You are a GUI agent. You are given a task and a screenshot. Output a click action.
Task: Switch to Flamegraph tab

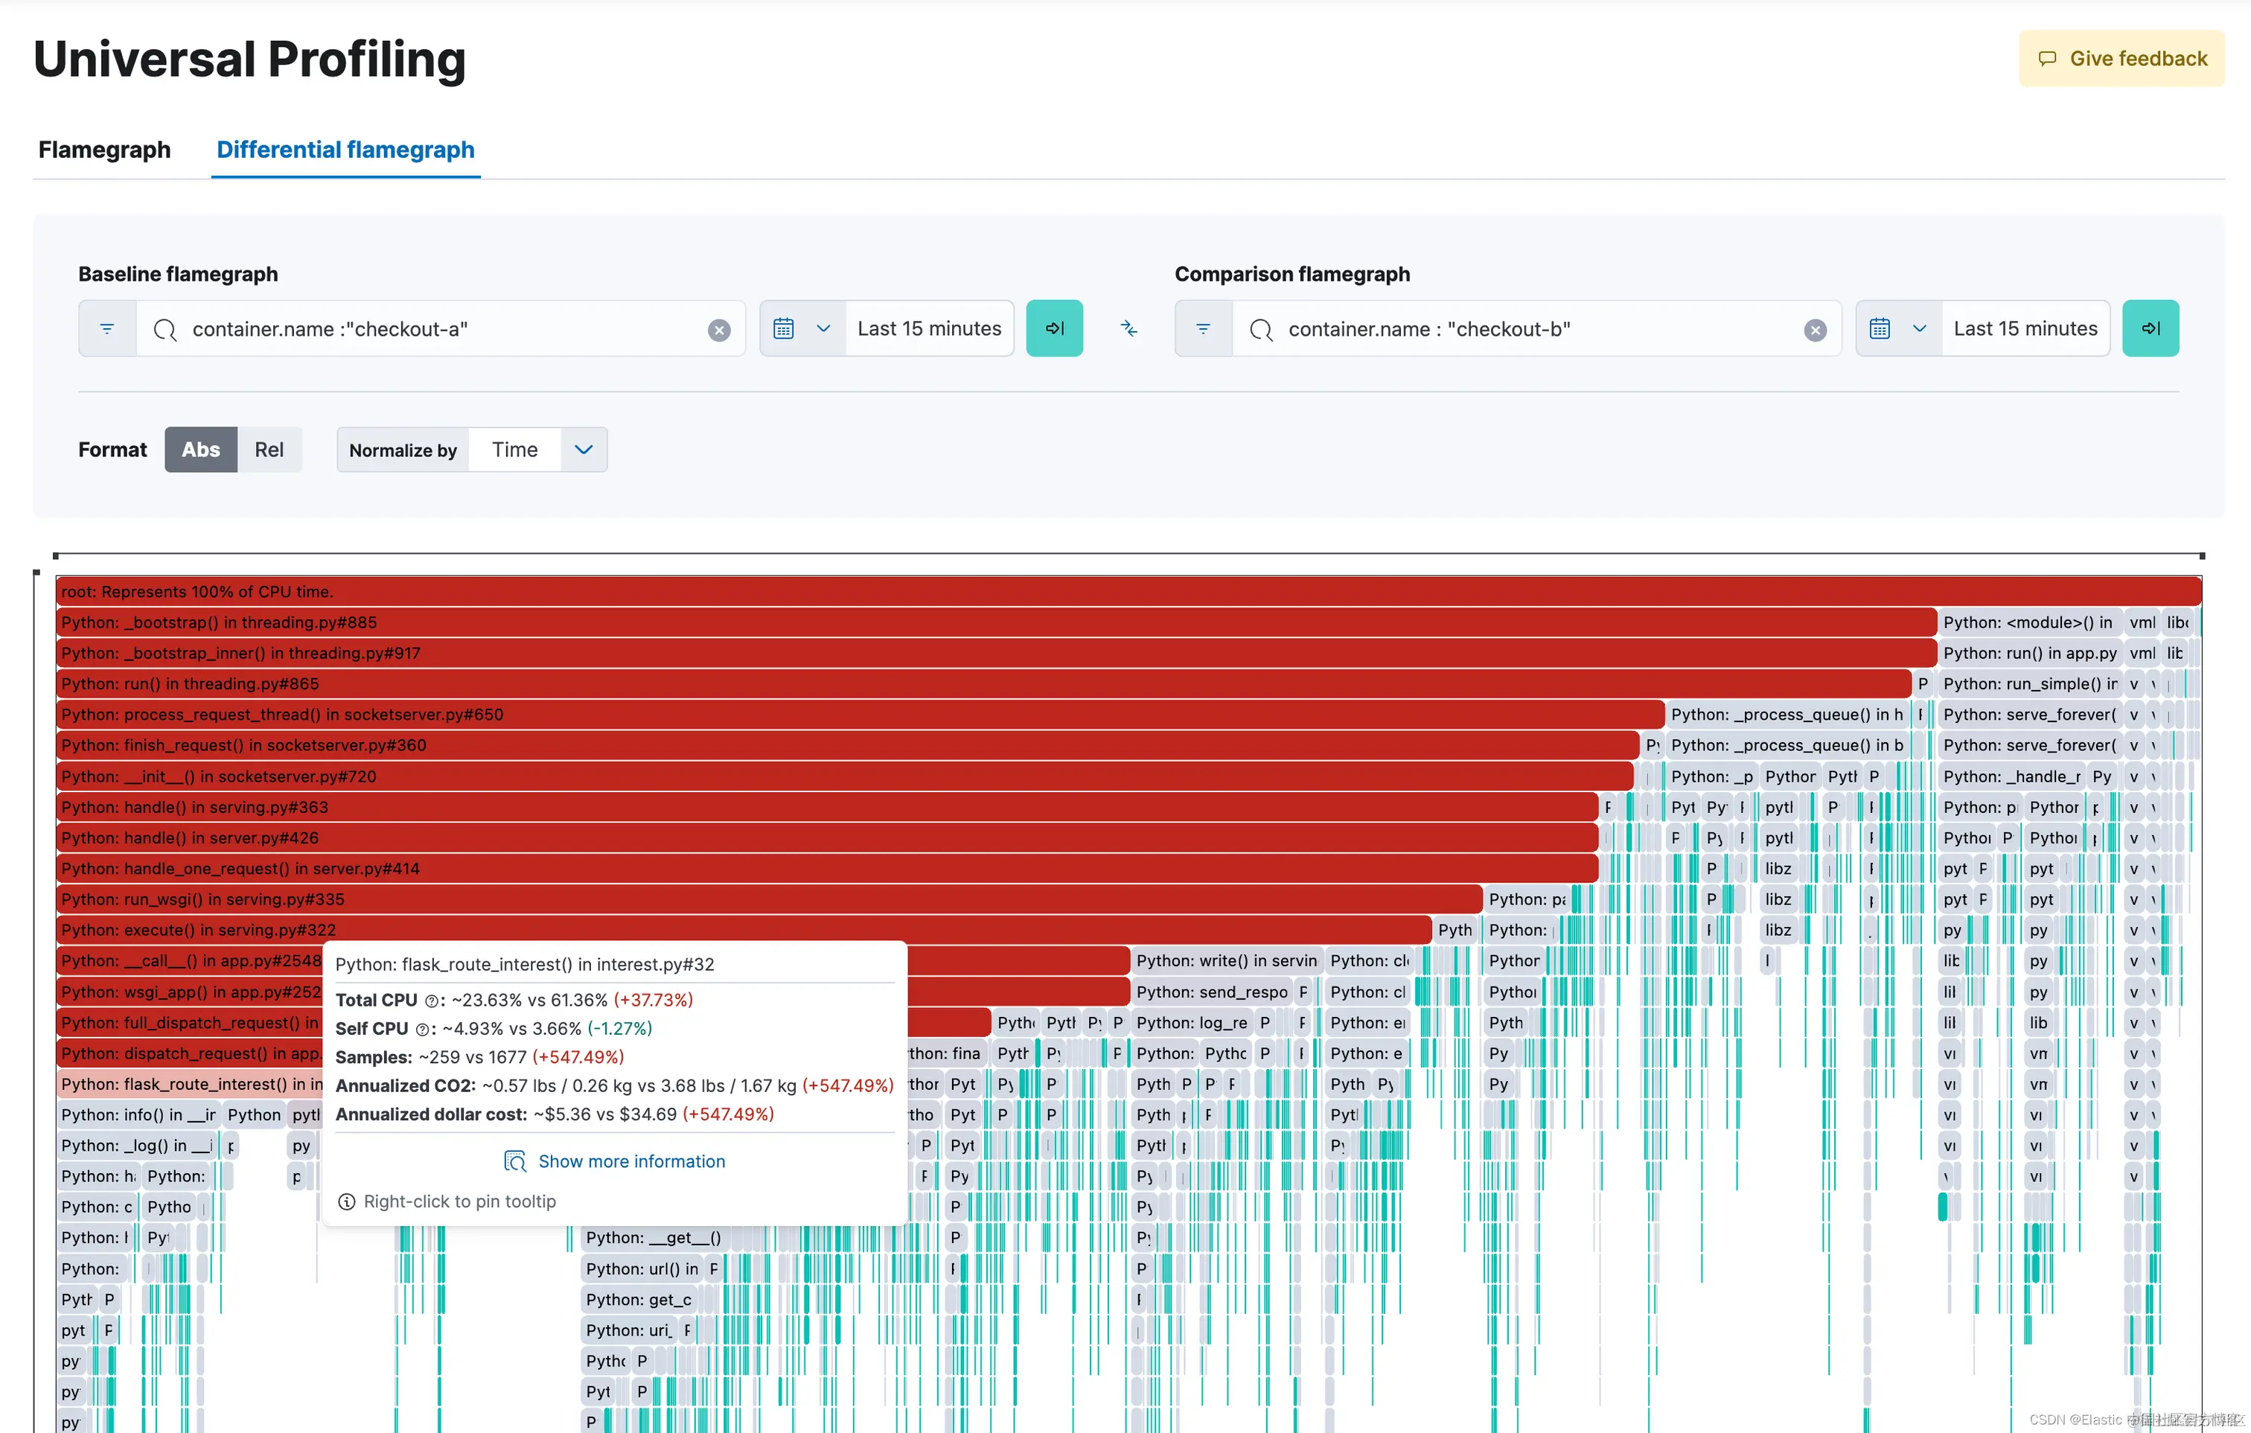click(x=105, y=150)
